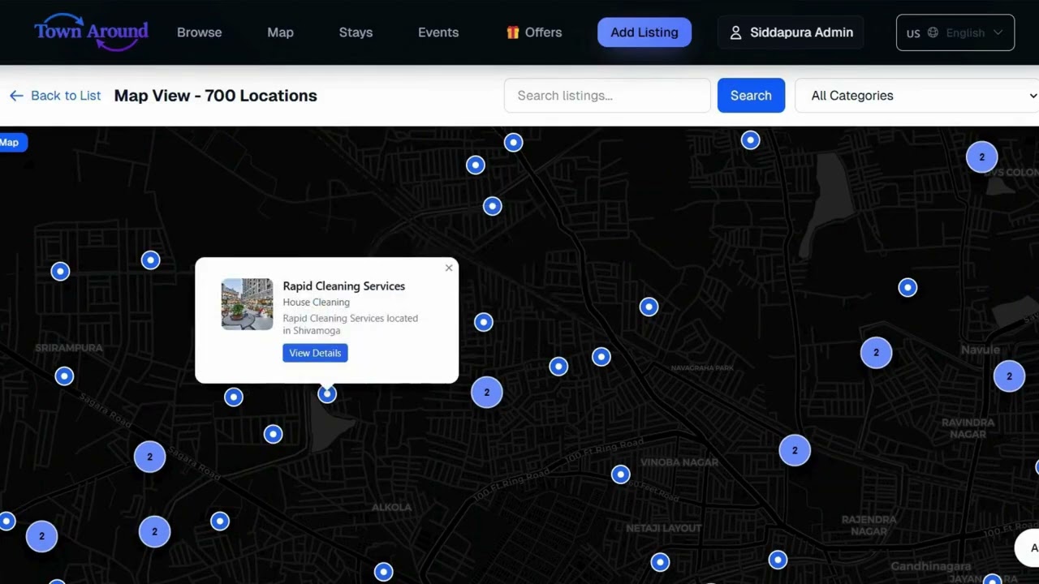The image size is (1039, 584).
Task: Close the Rapid Cleaning Services popup
Action: [449, 268]
